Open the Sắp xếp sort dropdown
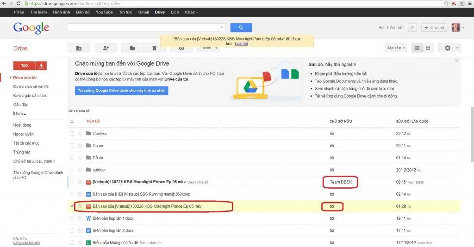The image size is (474, 247). coord(396,48)
